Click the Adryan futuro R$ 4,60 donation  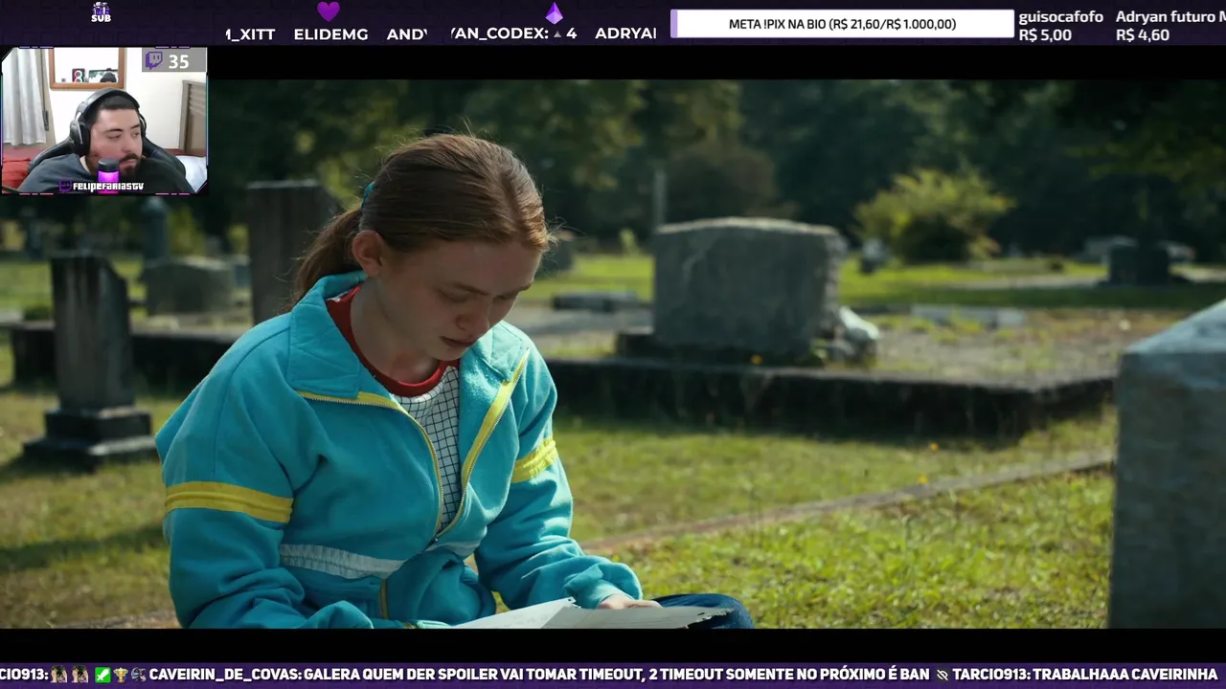1170,26
